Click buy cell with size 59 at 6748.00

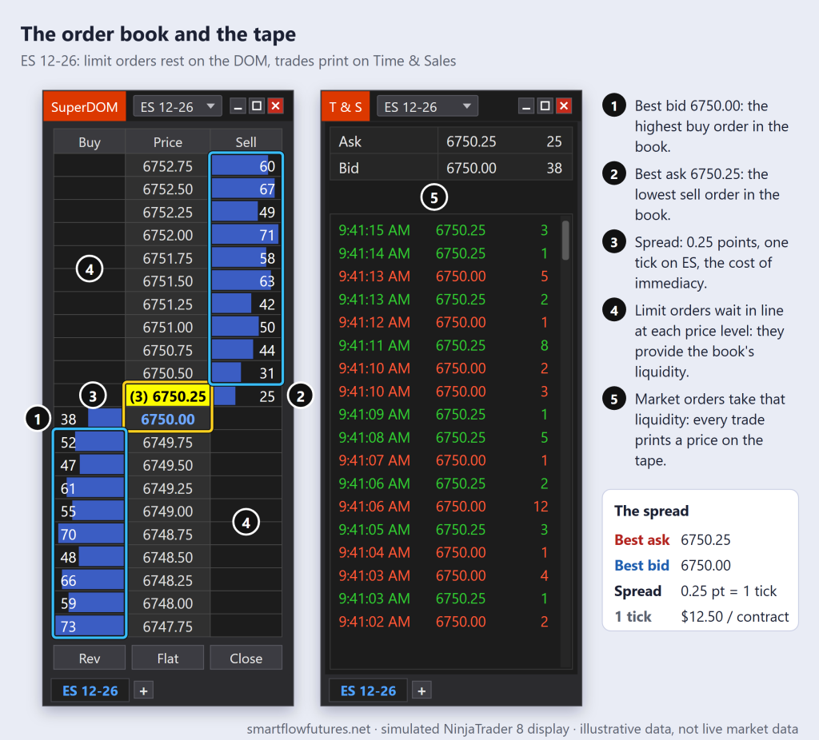90,603
